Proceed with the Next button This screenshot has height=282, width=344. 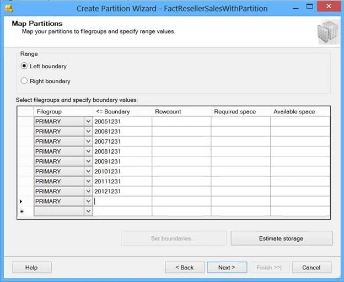(x=227, y=267)
